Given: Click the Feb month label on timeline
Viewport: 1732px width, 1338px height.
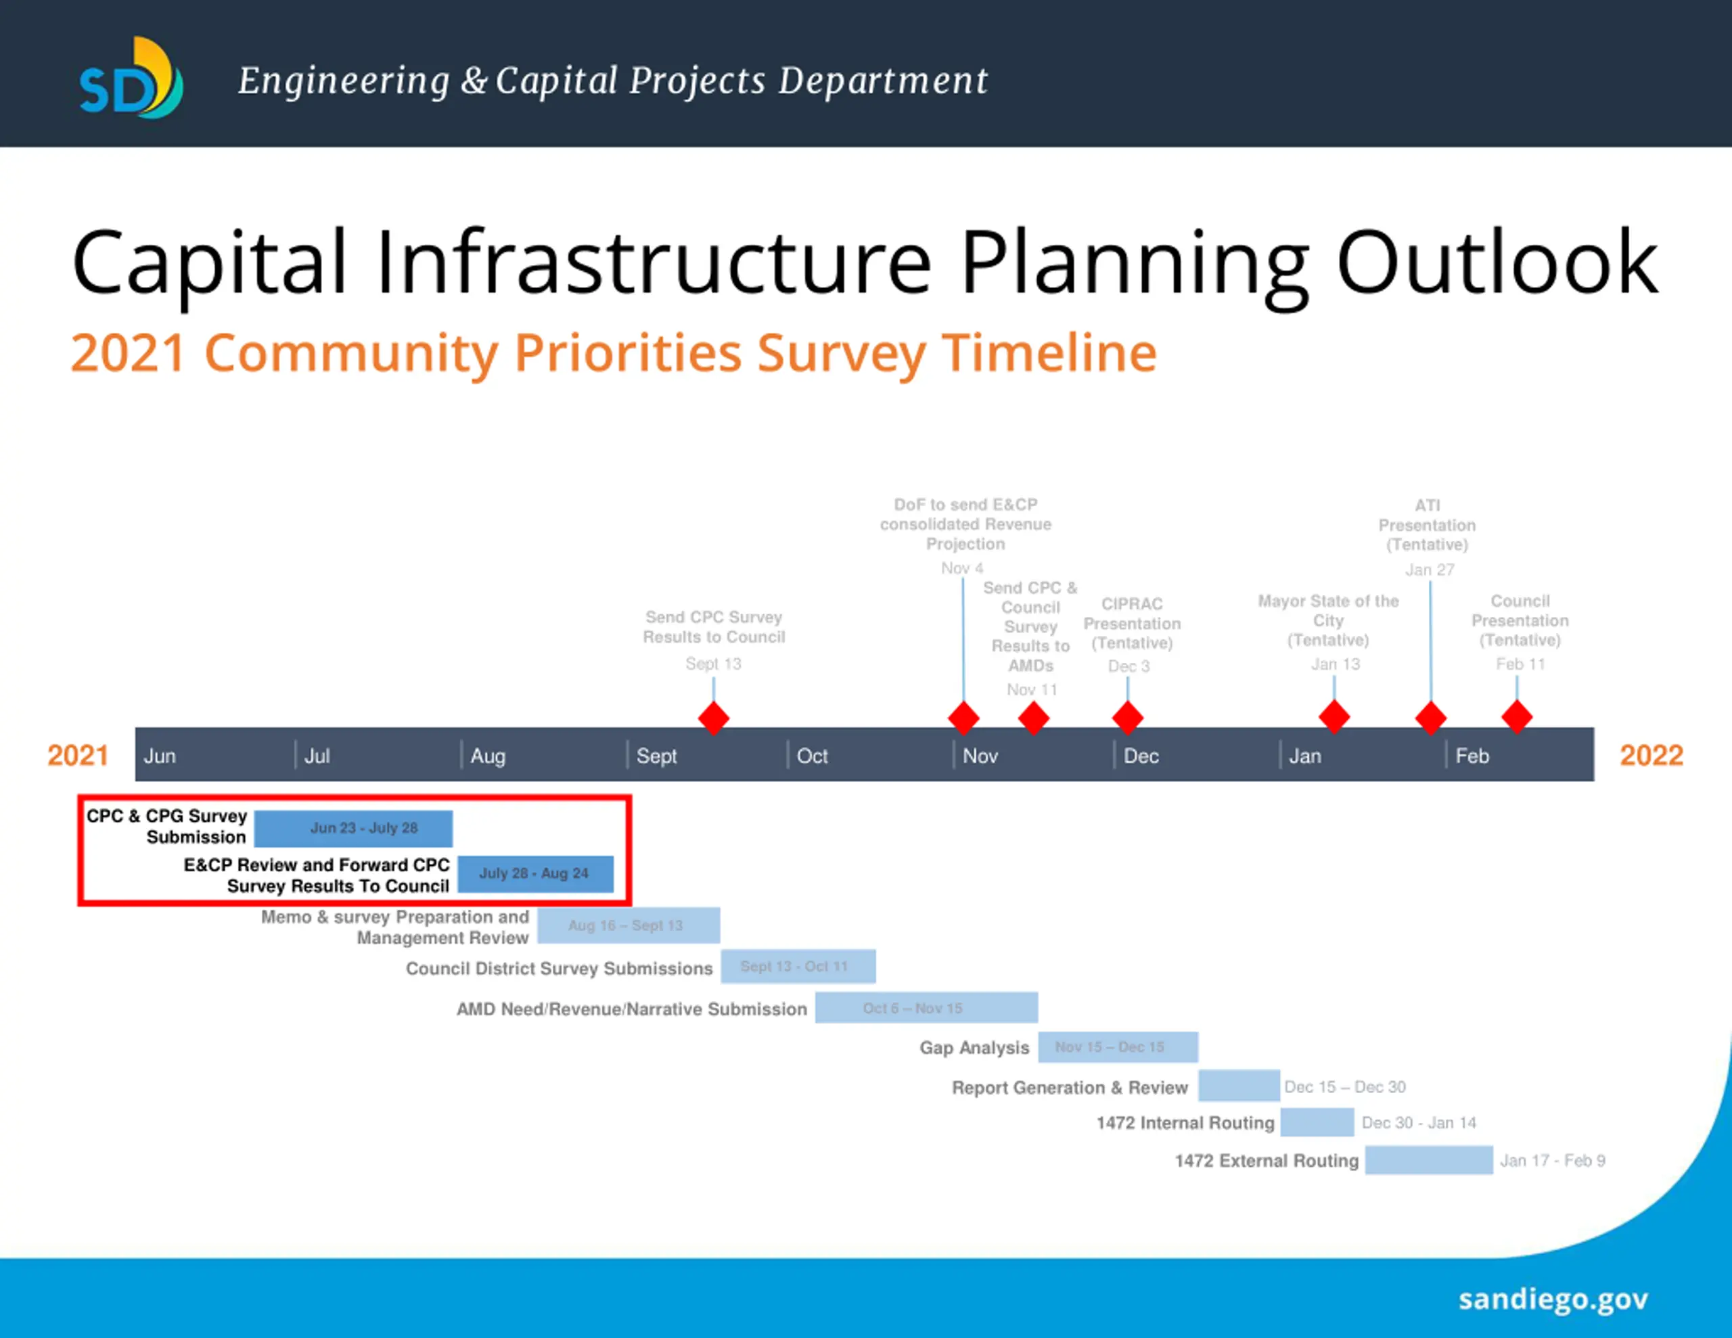Looking at the screenshot, I should (x=1473, y=756).
